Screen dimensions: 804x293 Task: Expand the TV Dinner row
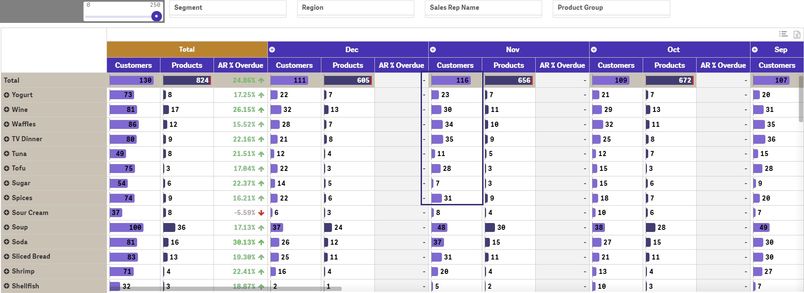click(x=6, y=139)
